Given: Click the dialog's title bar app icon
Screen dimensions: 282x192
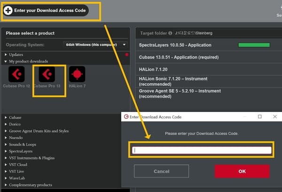Looking at the screenshot, I should (x=126, y=117).
